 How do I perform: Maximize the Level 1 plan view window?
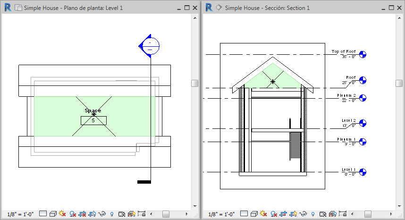tap(187, 8)
